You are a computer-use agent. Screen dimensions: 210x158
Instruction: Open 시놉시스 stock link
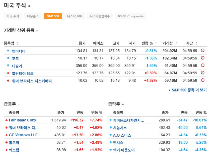coord(120,128)
